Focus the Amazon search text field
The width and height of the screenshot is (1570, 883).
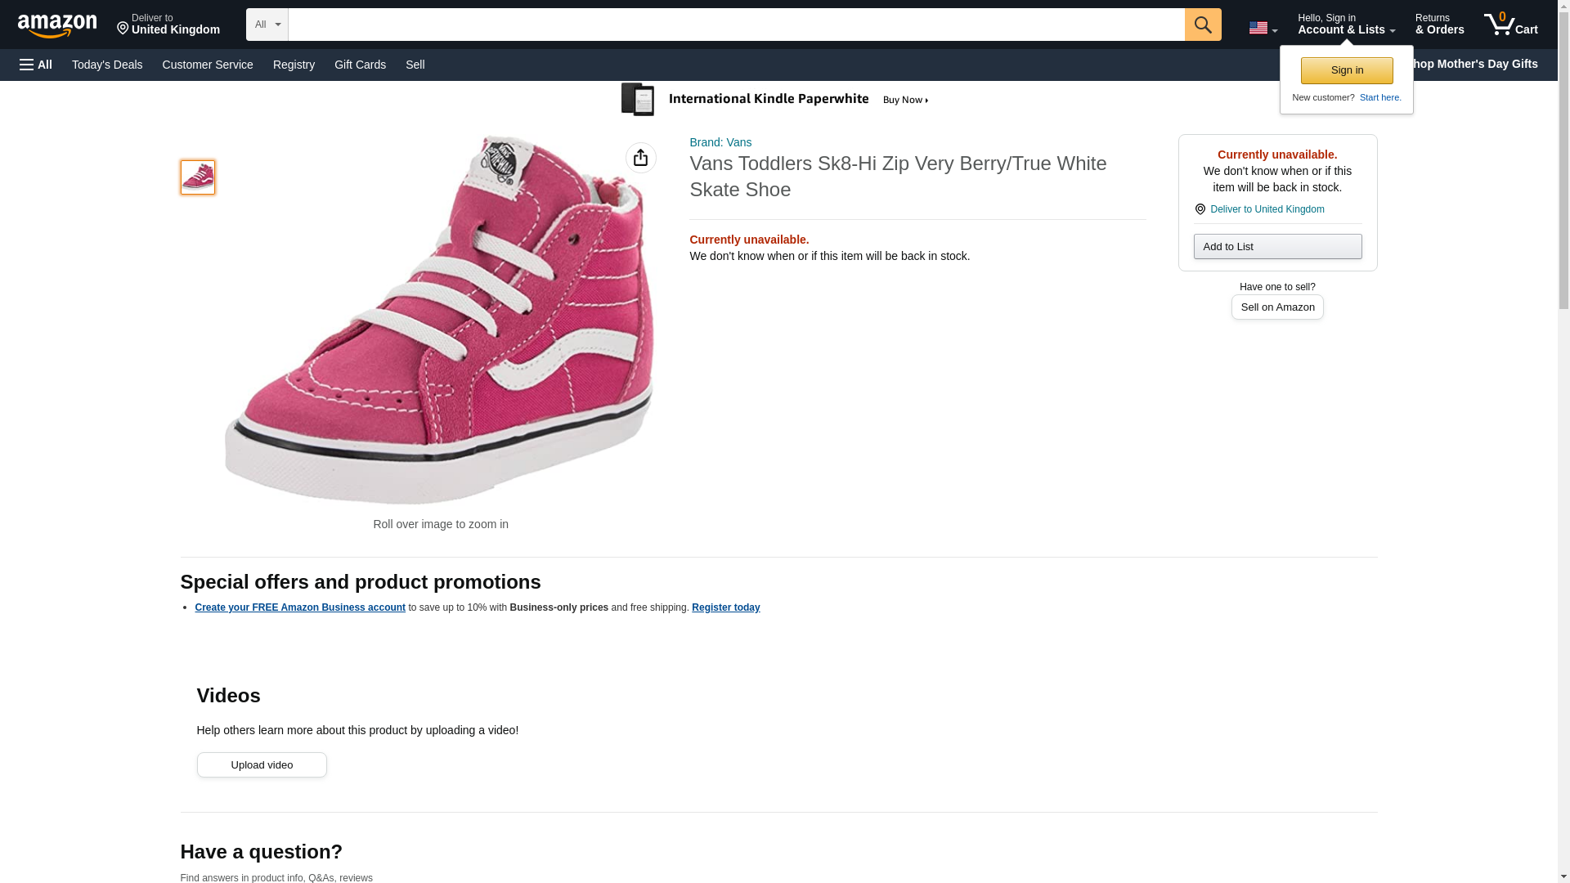736,25
